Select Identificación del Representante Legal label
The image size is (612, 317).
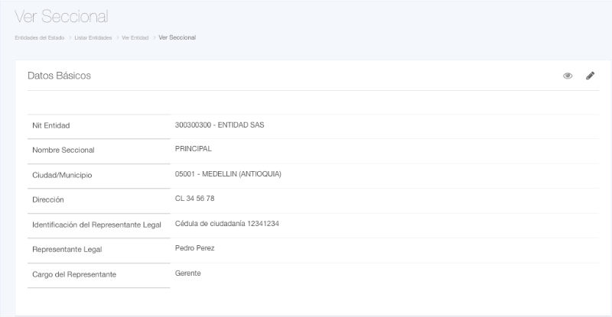coord(96,225)
